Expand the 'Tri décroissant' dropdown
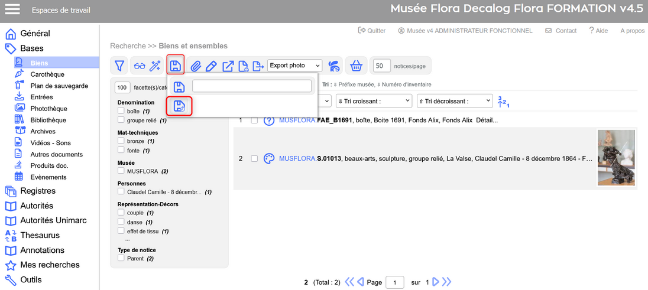 pyautogui.click(x=454, y=101)
